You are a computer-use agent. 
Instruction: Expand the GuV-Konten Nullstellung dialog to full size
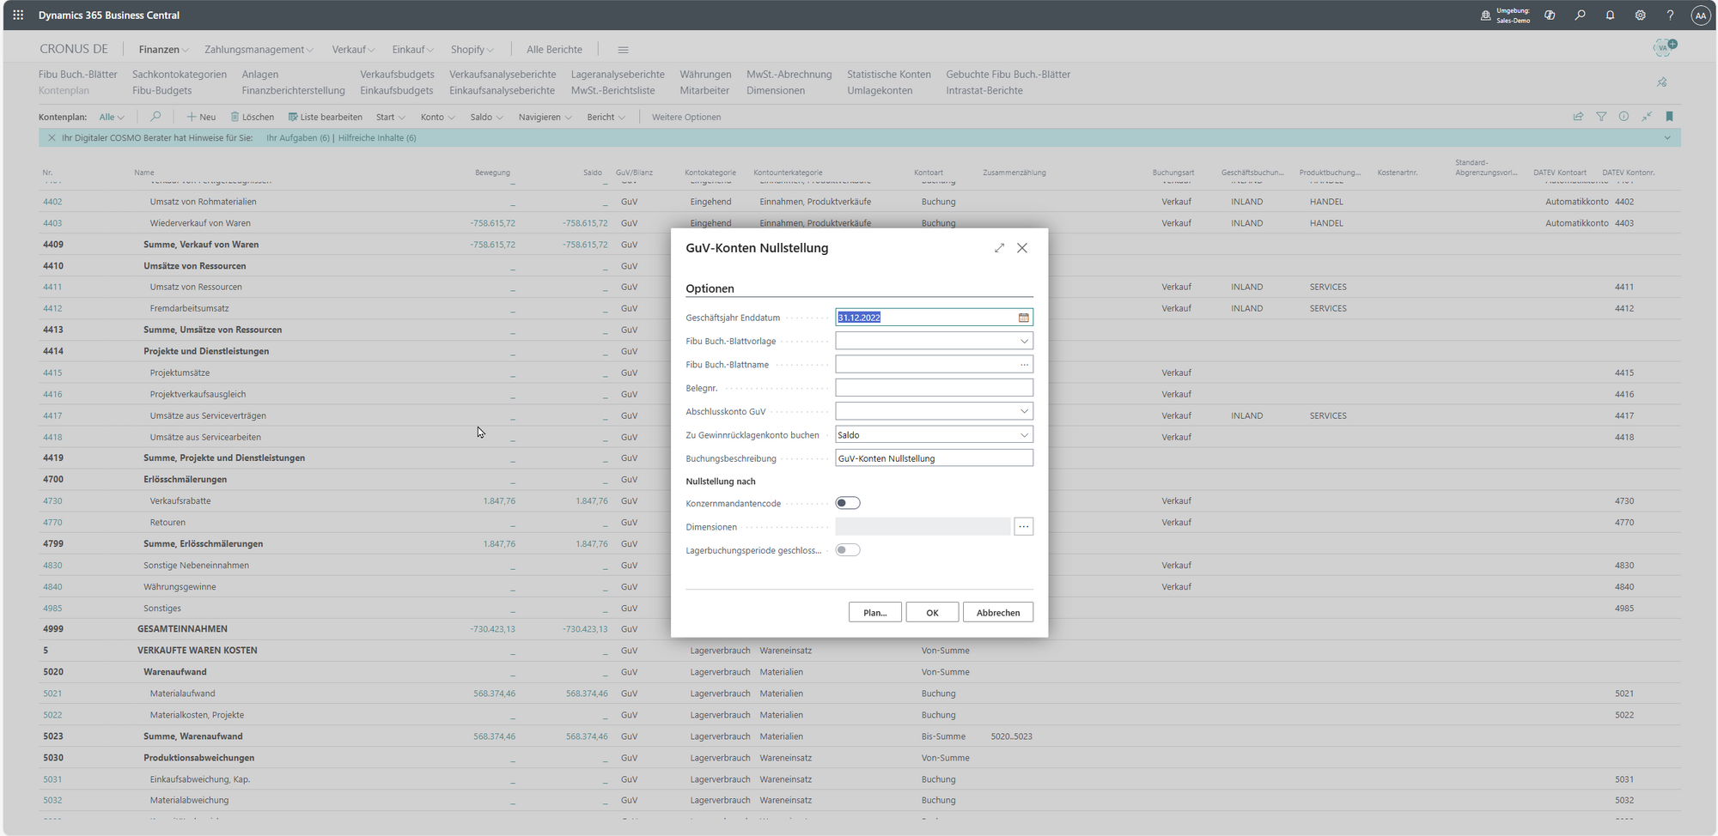point(999,248)
